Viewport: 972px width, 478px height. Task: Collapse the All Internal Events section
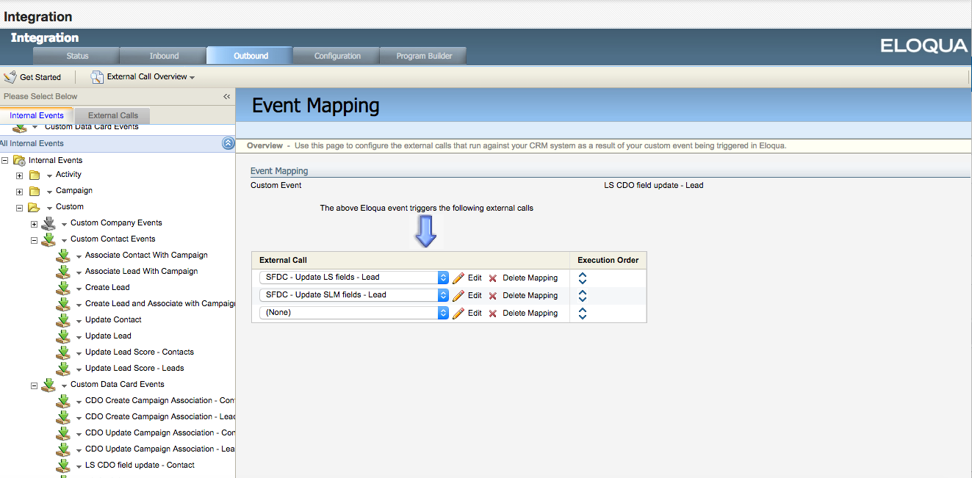coord(228,144)
